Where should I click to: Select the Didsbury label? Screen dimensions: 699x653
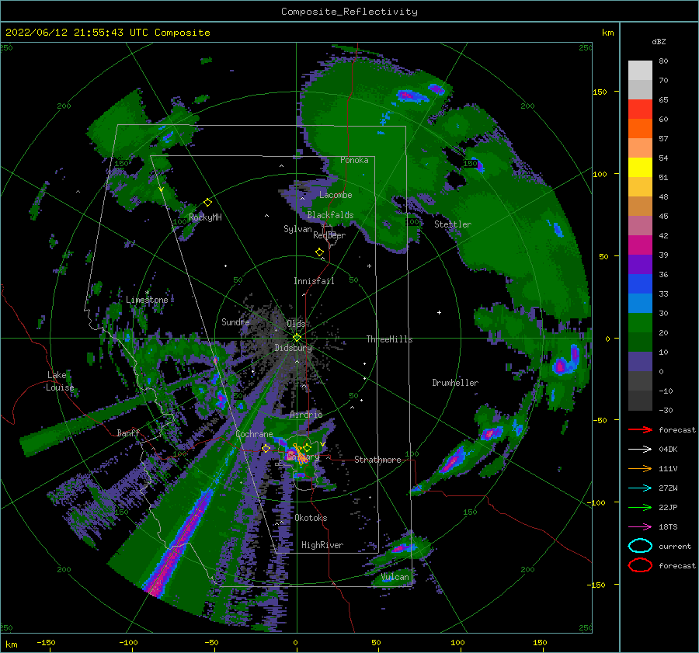293,348
